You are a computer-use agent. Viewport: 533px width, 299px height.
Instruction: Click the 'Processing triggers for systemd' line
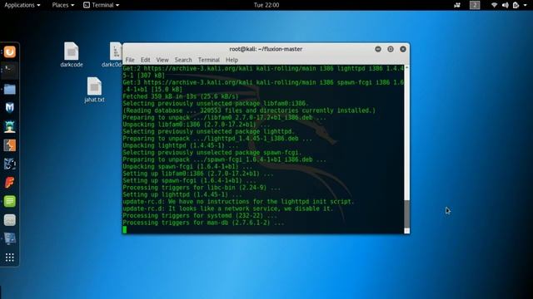pos(200,216)
